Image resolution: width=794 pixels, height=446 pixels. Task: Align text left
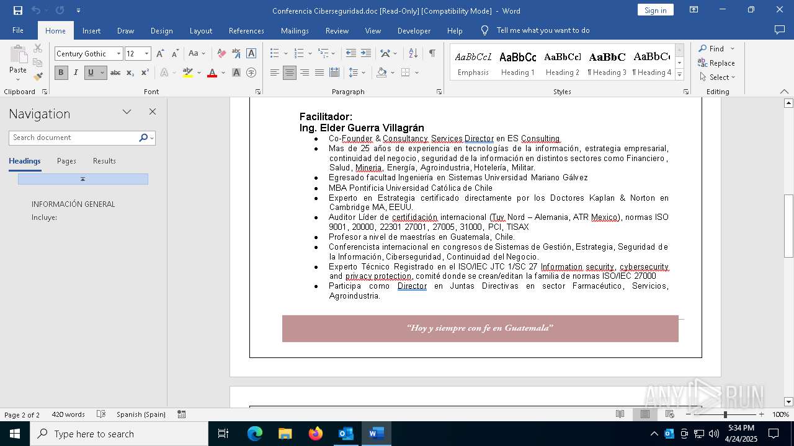tap(275, 72)
